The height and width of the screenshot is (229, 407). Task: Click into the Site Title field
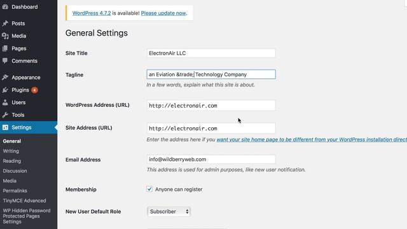click(211, 53)
